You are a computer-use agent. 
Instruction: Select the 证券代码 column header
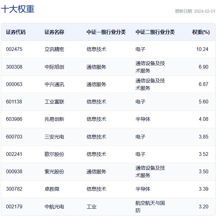pos(16,32)
